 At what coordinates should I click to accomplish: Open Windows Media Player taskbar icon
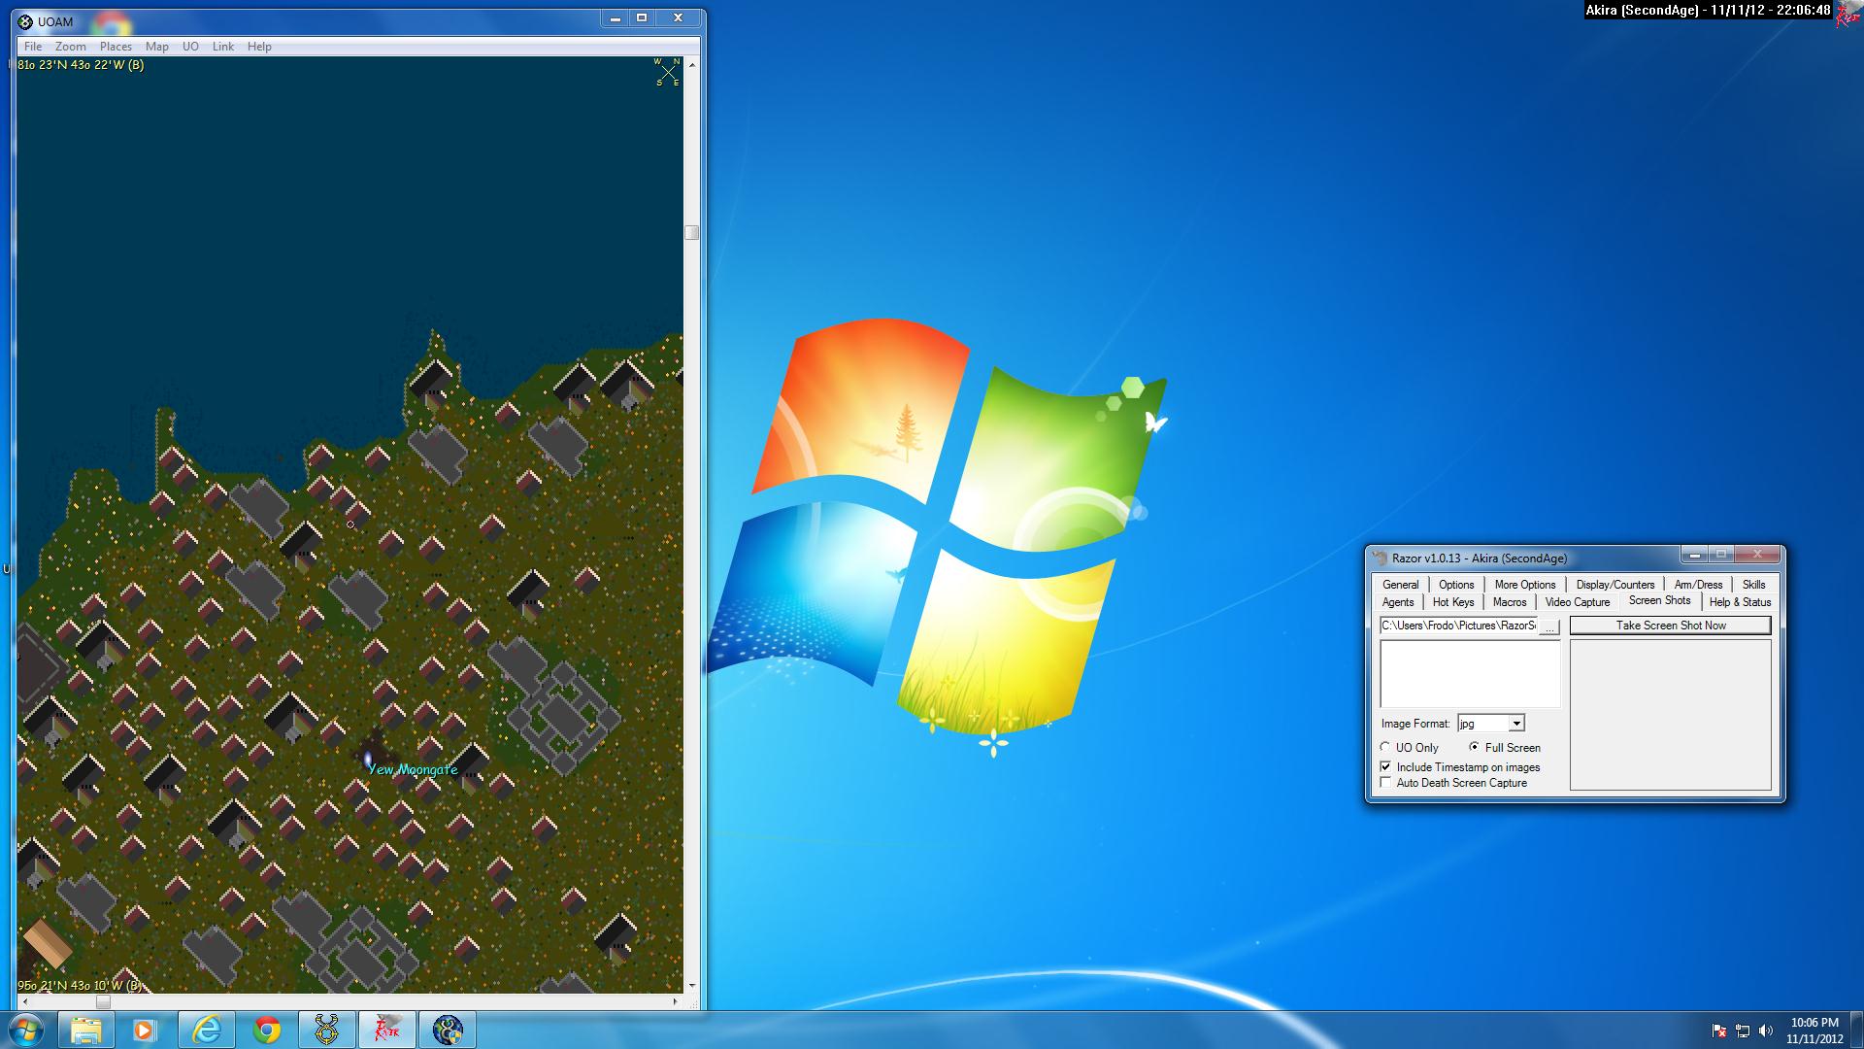[x=145, y=1030]
